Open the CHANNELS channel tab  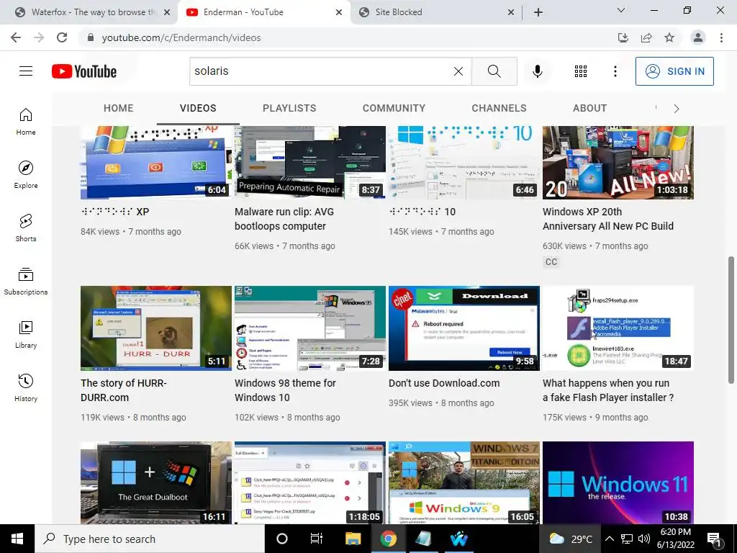click(x=499, y=108)
